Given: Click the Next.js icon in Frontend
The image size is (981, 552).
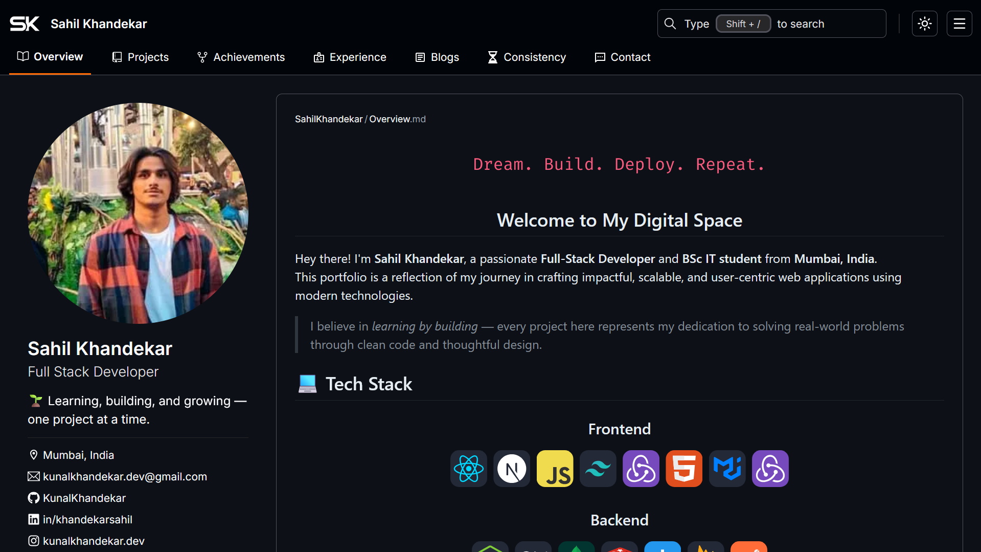Looking at the screenshot, I should pos(512,469).
